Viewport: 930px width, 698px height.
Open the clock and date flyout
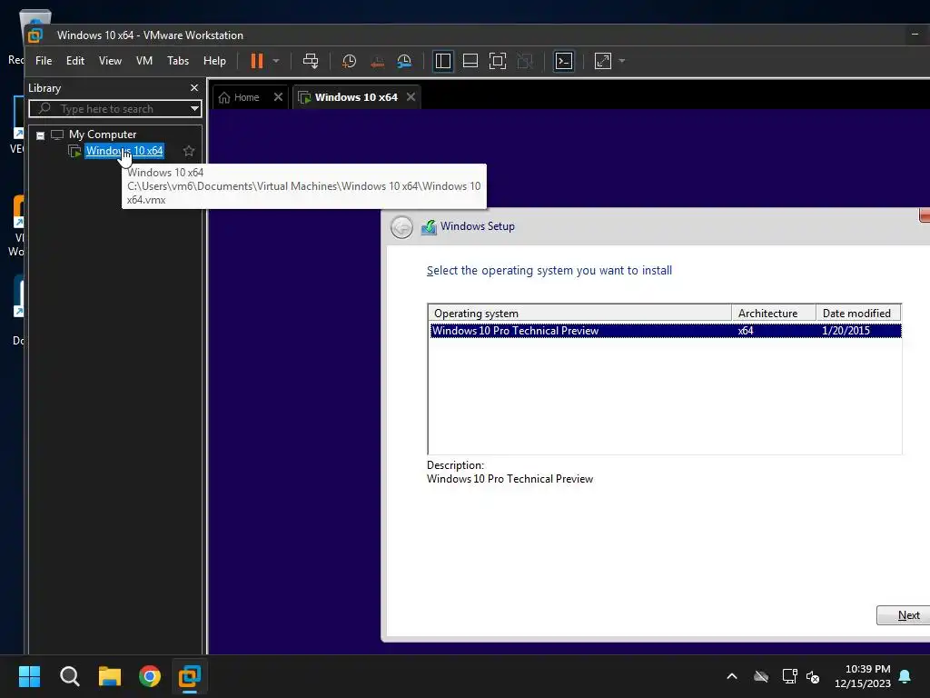[x=863, y=676]
